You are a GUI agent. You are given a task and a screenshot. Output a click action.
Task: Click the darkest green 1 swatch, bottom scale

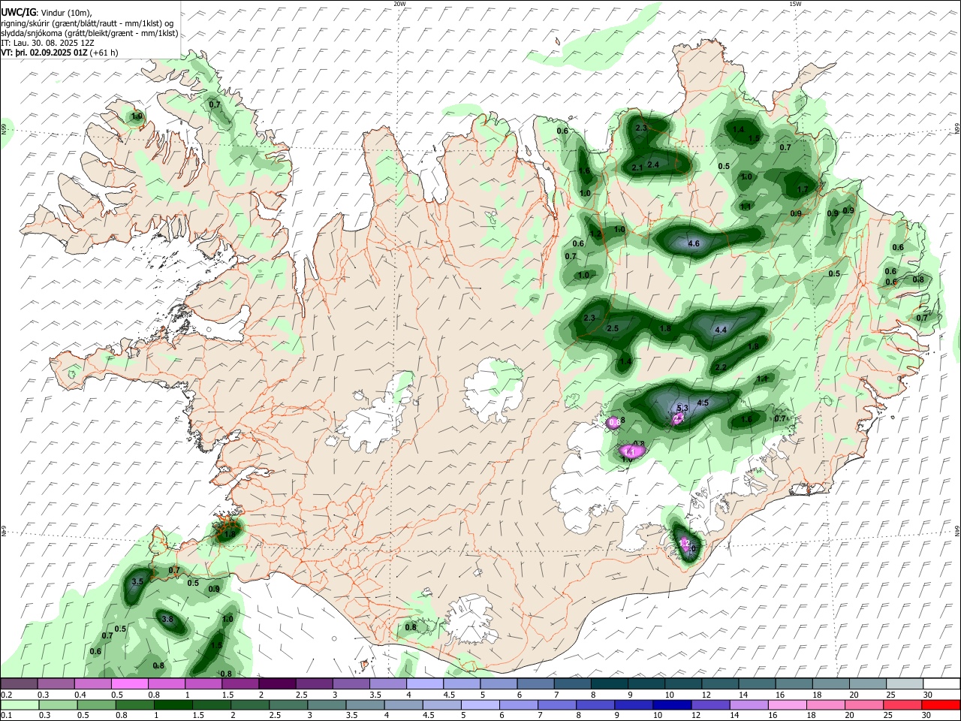tap(173, 704)
